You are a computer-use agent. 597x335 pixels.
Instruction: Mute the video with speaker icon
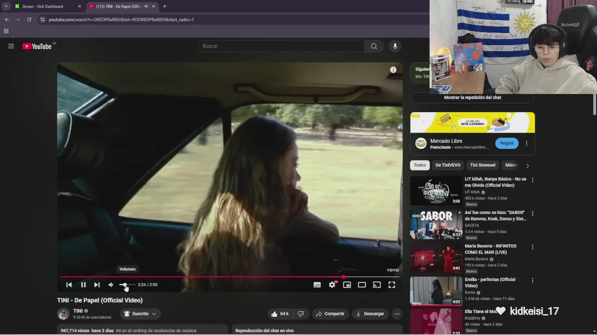tap(111, 285)
